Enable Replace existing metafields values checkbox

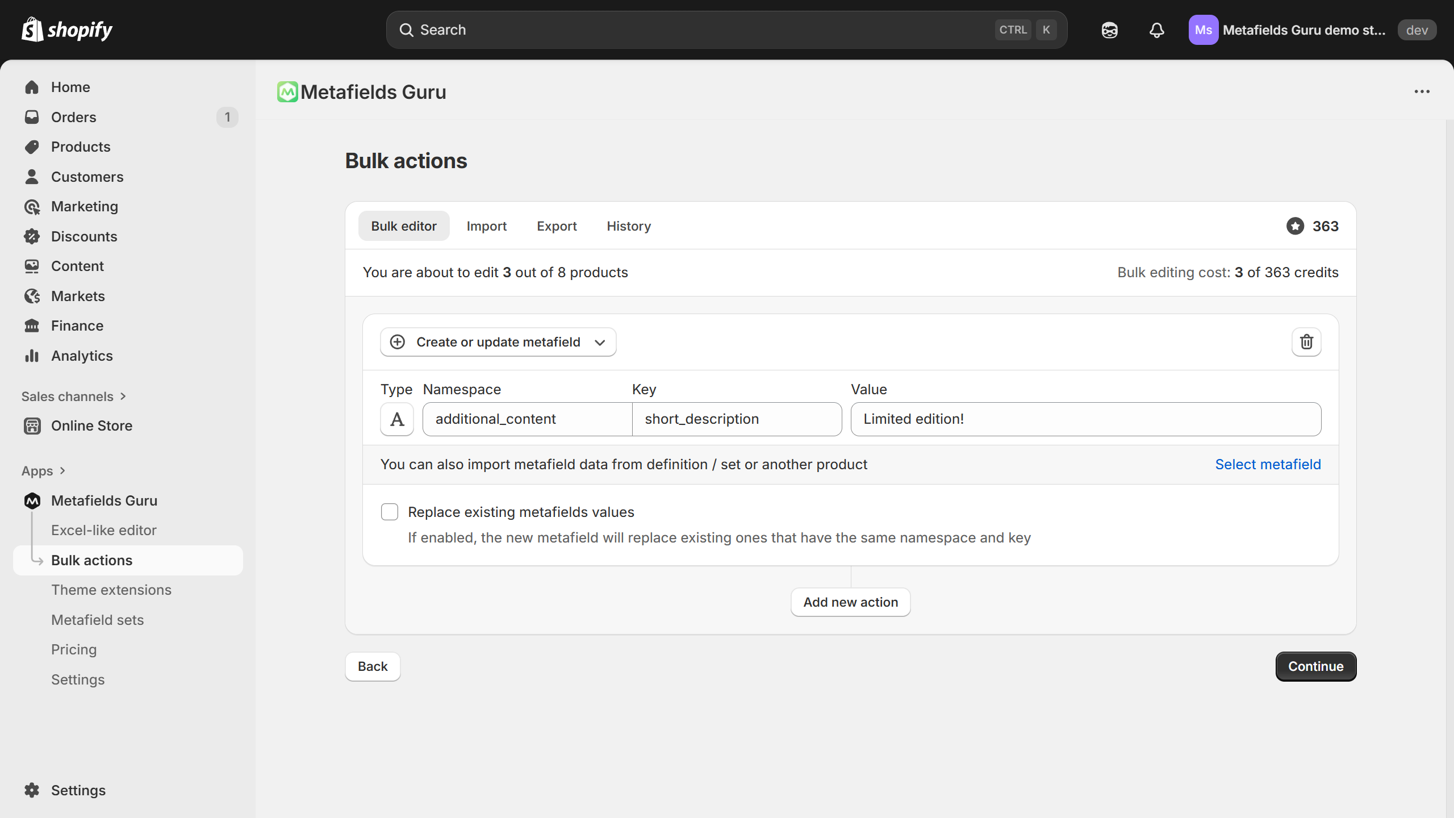(390, 512)
